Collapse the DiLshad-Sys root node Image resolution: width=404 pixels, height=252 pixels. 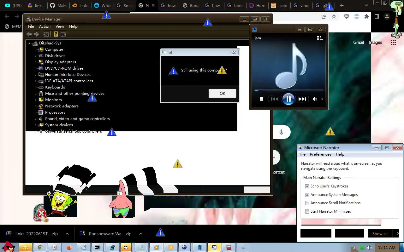30,43
